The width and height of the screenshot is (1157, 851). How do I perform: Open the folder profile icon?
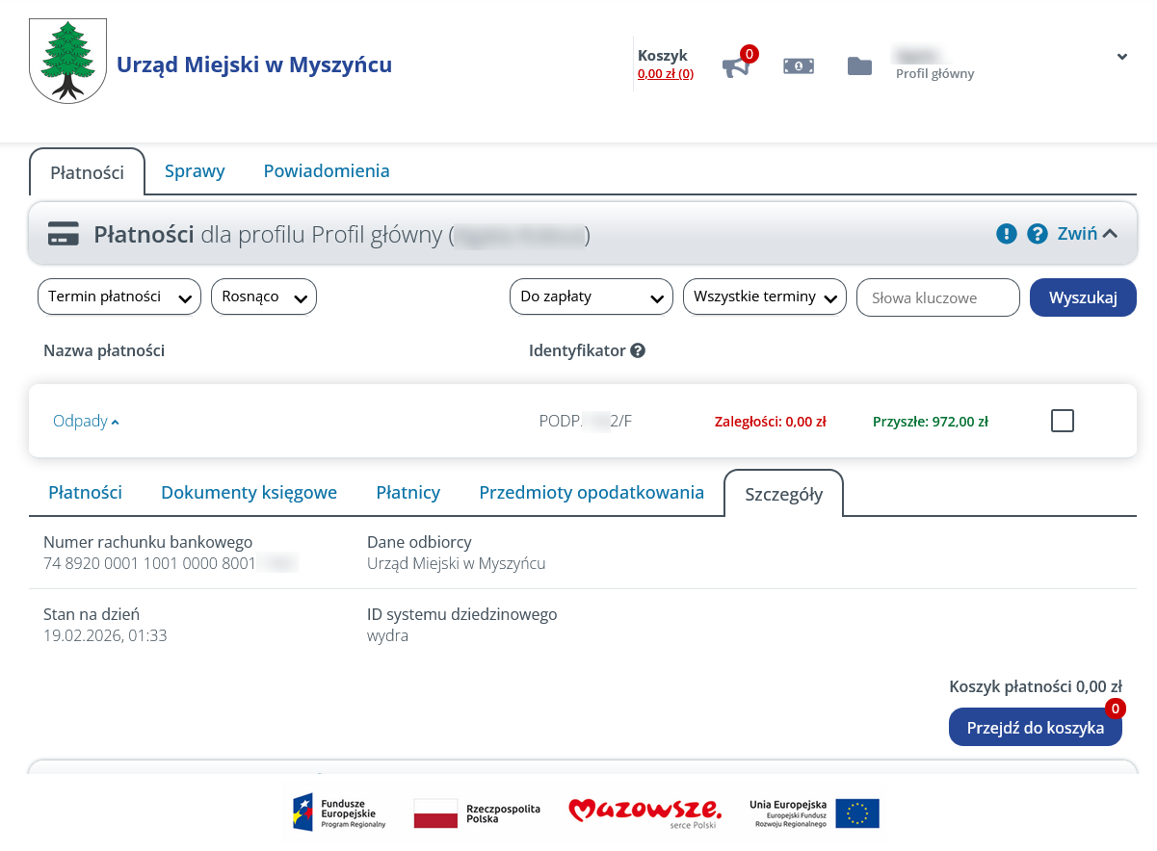[859, 65]
